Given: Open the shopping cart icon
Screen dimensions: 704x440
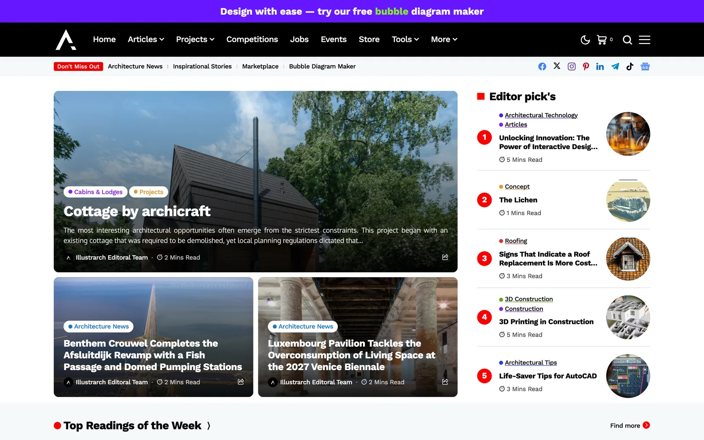Looking at the screenshot, I should 602,40.
